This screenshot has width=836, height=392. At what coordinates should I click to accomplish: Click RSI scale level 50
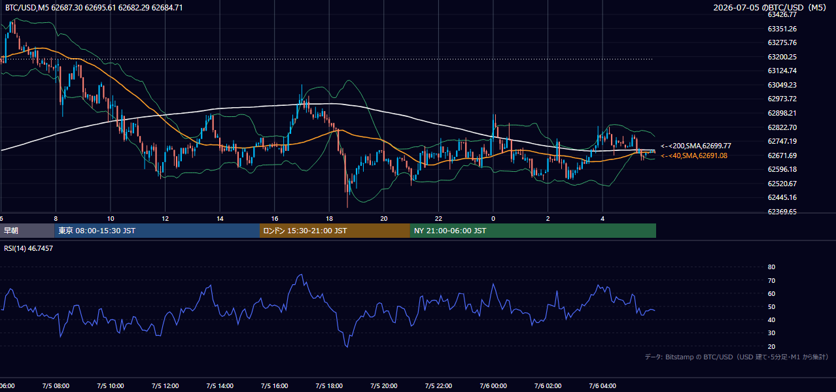click(x=771, y=306)
